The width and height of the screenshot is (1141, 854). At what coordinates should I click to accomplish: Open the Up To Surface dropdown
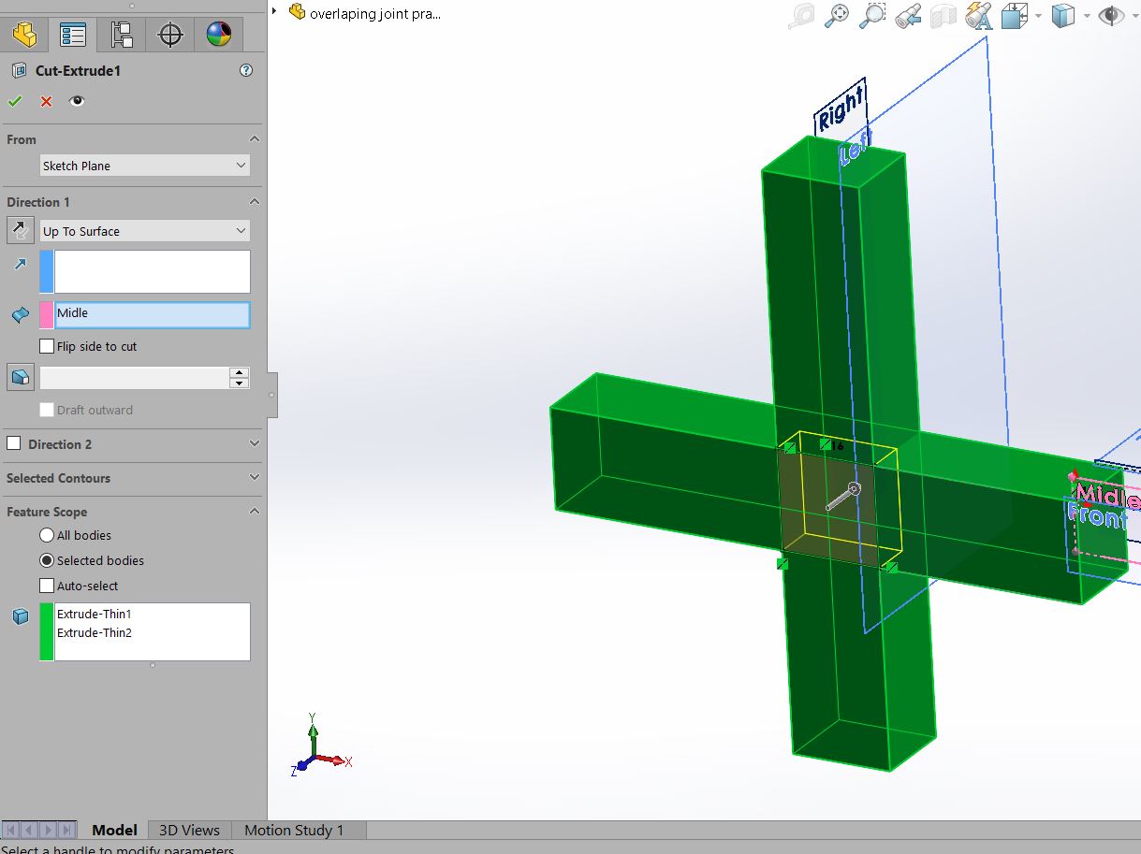click(x=144, y=230)
